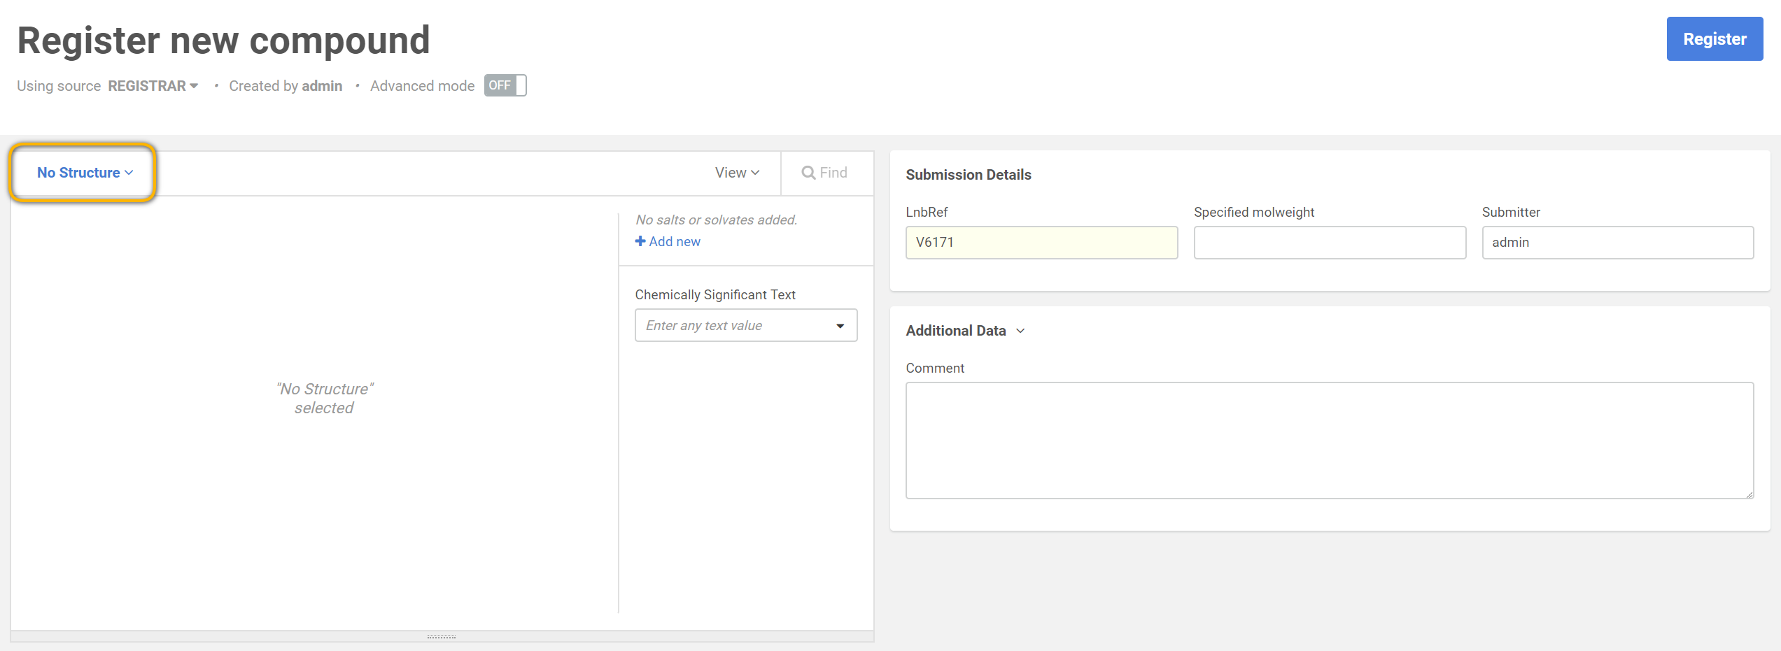
Task: Collapse the Additional Data section chevron
Action: click(x=1020, y=331)
